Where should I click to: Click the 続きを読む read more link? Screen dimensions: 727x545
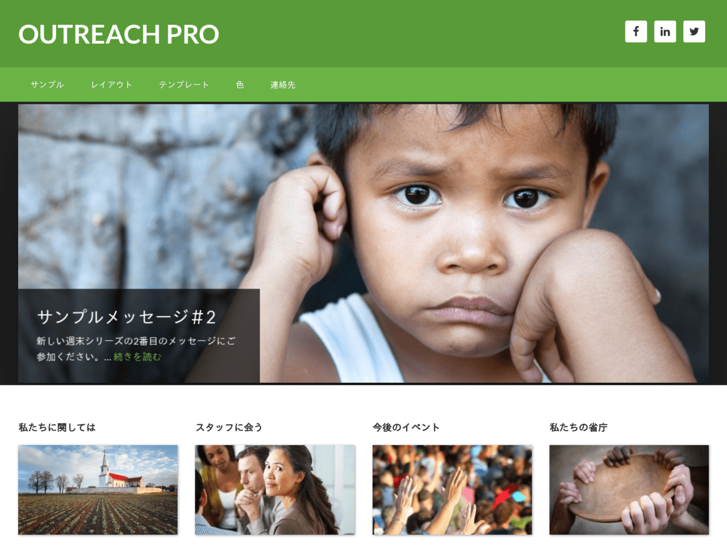pyautogui.click(x=137, y=357)
